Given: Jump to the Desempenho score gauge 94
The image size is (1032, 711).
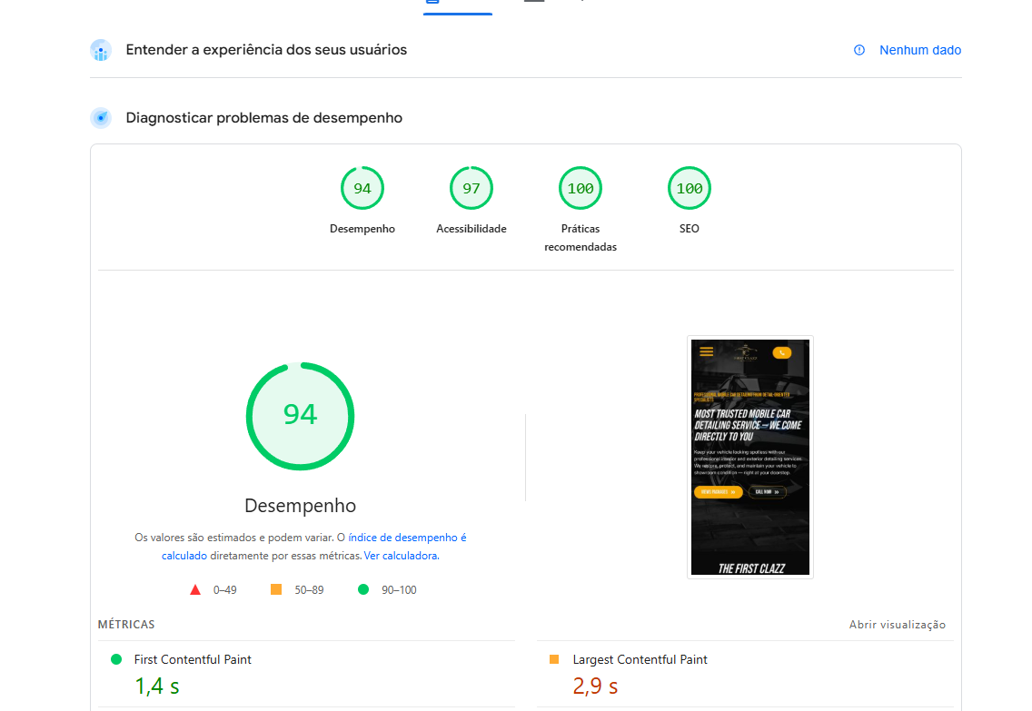Looking at the screenshot, I should click(x=362, y=189).
